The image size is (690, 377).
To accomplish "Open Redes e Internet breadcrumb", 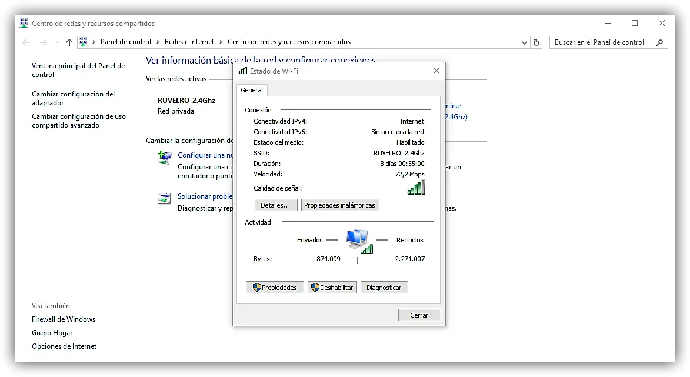I will coord(189,42).
